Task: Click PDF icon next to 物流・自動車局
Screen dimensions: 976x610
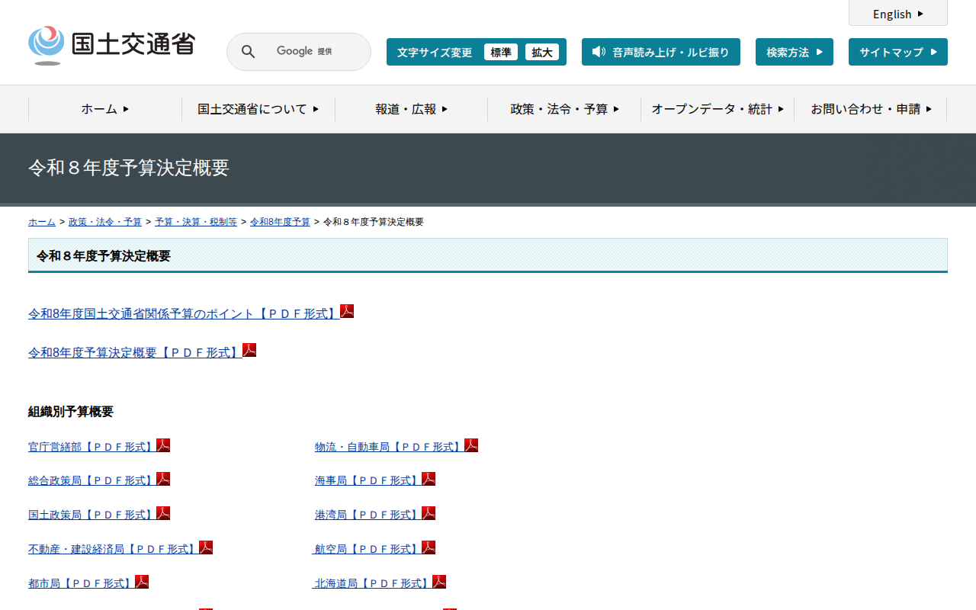Action: (471, 445)
